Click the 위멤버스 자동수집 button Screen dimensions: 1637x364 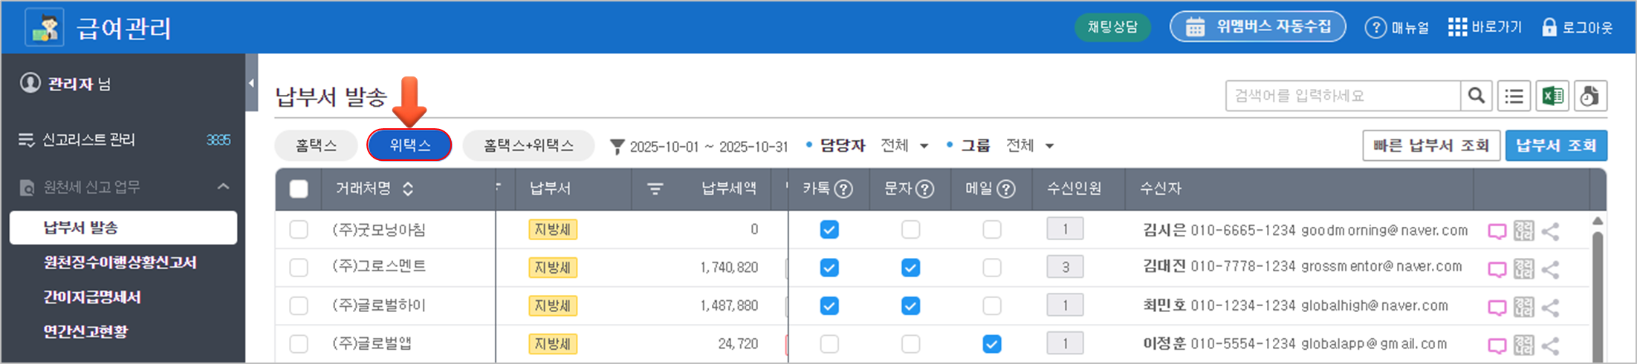[1257, 27]
